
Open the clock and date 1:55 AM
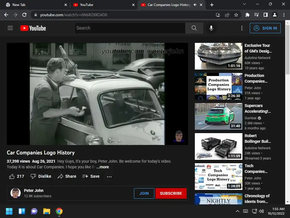(x=276, y=211)
